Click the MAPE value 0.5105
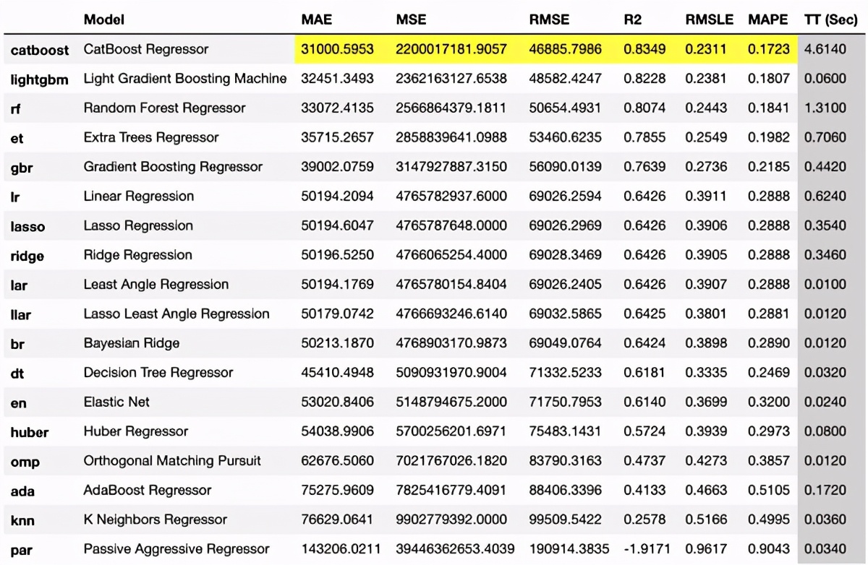Screen dimensions: 868x565 tap(768, 491)
